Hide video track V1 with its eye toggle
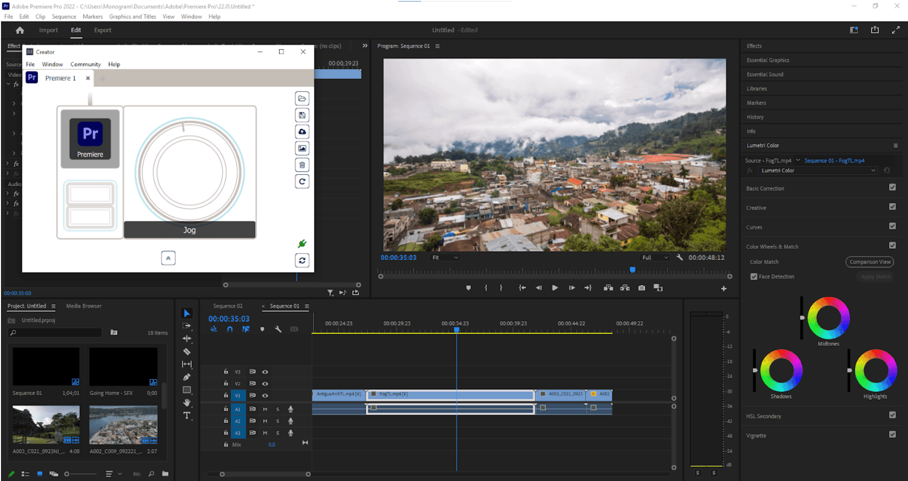This screenshot has height=481, width=908. point(265,395)
